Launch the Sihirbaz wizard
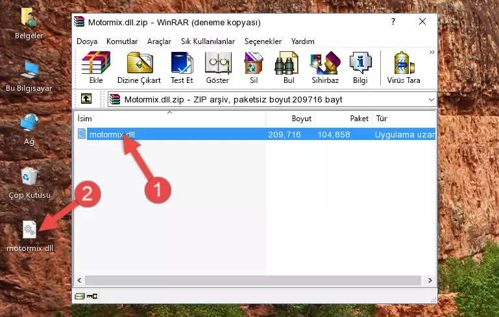The height and width of the screenshot is (317, 499). [x=325, y=67]
